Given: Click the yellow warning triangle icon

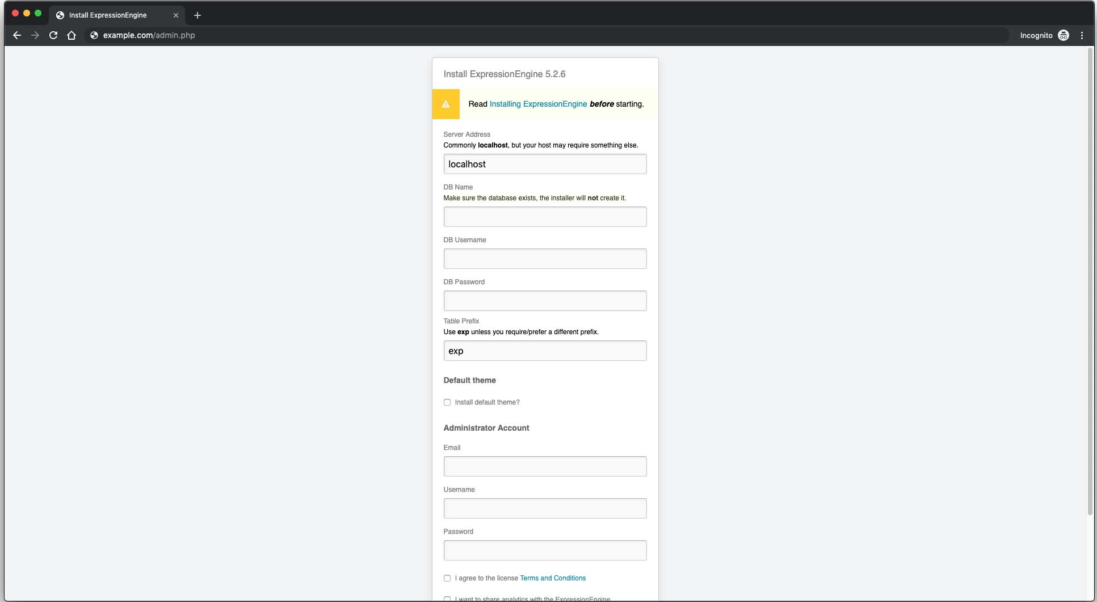Looking at the screenshot, I should (x=445, y=104).
